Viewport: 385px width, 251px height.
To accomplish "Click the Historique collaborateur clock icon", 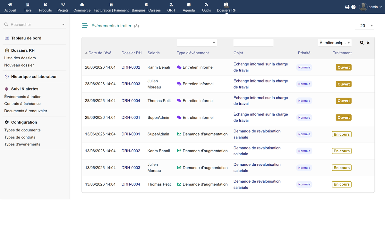I will (x=7, y=77).
